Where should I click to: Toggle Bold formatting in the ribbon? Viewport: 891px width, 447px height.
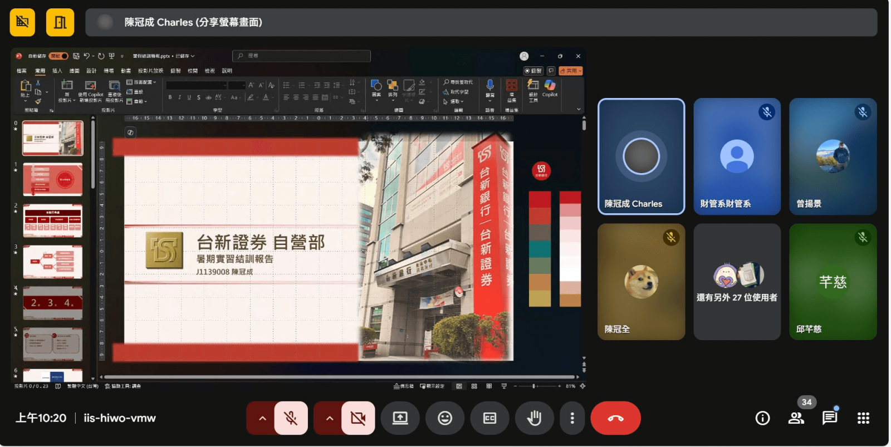coord(170,97)
